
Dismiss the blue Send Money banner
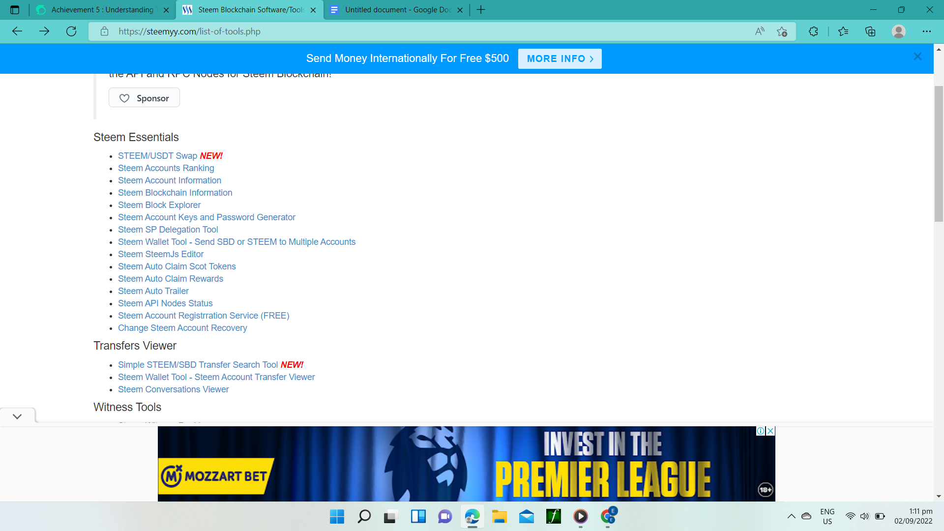[x=917, y=57]
